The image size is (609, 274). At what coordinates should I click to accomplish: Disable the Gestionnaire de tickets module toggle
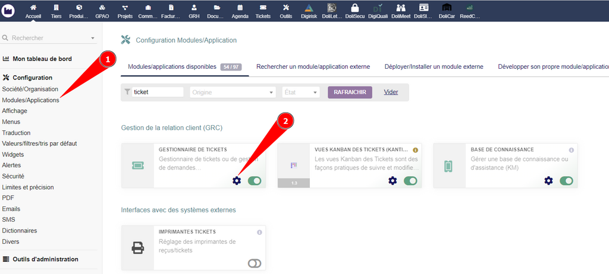[x=255, y=181]
